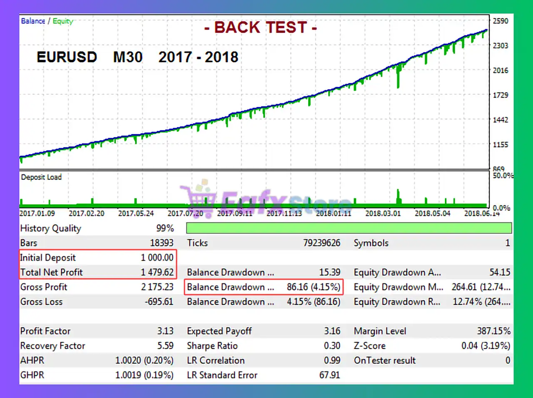Click the BACK TEST chart title
This screenshot has width=533, height=398.
[261, 28]
